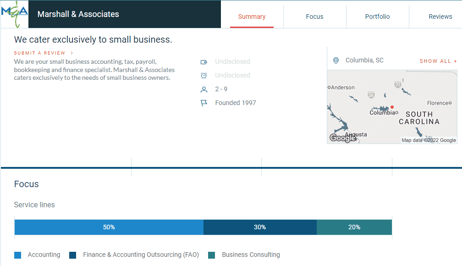Click the clock icon beside Undisclosed
Viewport: 462px width, 266px height.
click(x=204, y=75)
